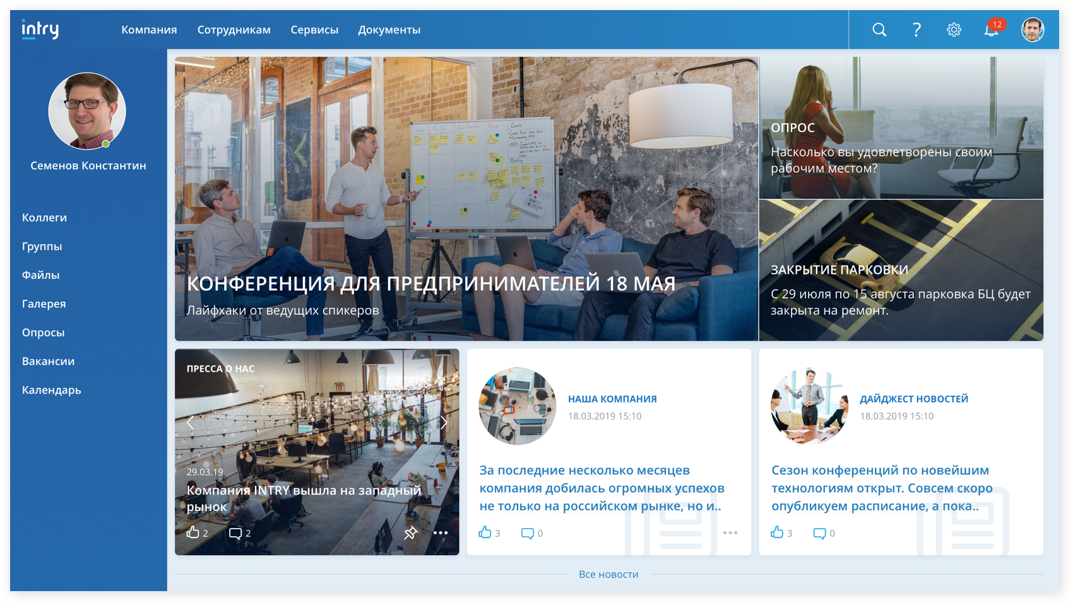The width and height of the screenshot is (1073, 605).
Task: Open more options on Наша компания post
Action: click(x=731, y=533)
